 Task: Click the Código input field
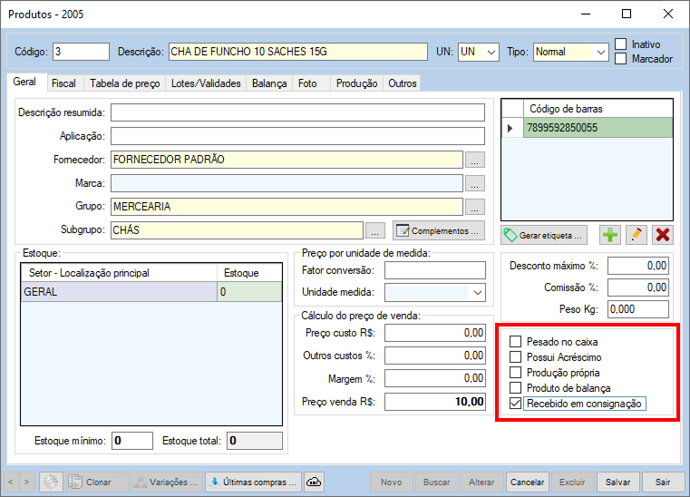pos(81,52)
